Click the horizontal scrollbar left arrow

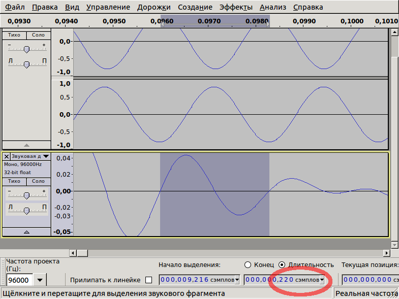point(73,253)
